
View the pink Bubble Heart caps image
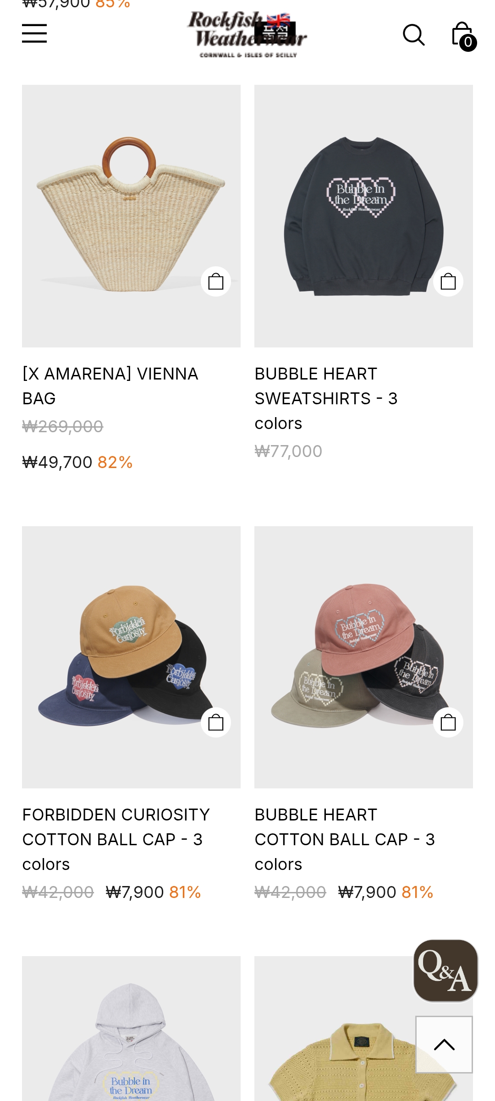point(363,657)
